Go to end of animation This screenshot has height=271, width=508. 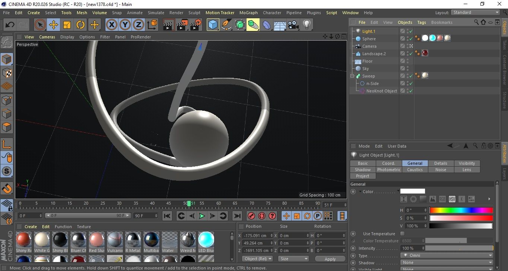(x=237, y=216)
